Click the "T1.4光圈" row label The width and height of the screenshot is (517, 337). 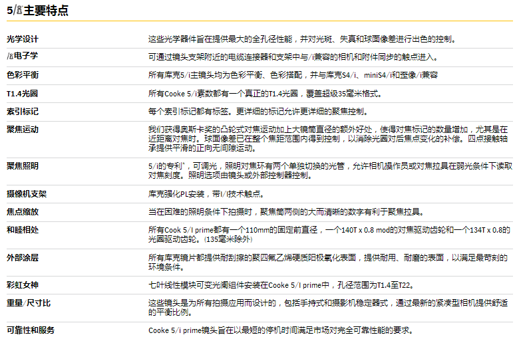pyautogui.click(x=23, y=94)
